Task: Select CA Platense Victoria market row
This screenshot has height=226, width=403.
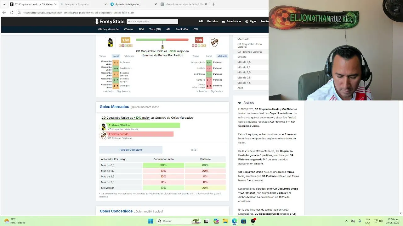Action: pos(251,52)
